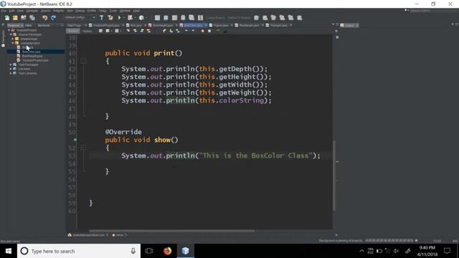Click the editor horizontal scrollbar
Screen dimensions: 459x258
coord(172,231)
